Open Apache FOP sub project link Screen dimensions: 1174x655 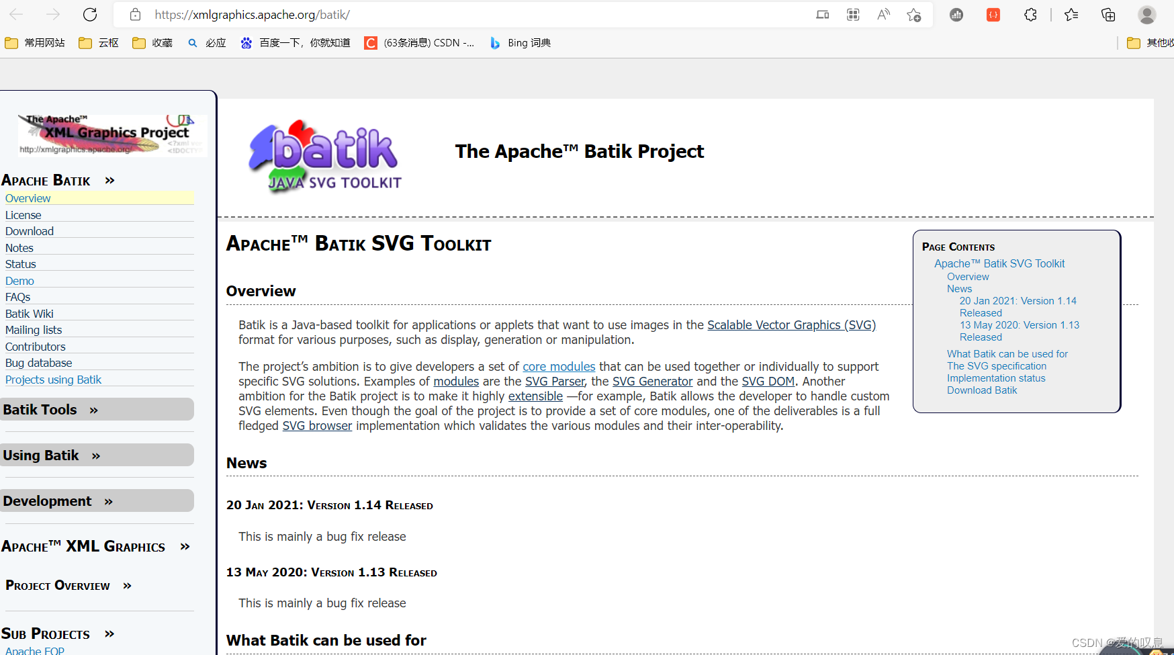(35, 650)
